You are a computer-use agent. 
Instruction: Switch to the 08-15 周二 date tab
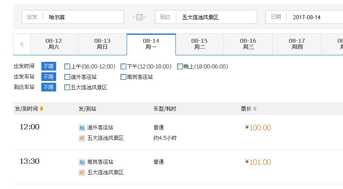[x=199, y=44]
